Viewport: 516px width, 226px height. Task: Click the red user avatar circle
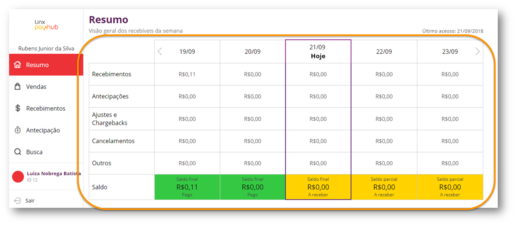point(18,177)
